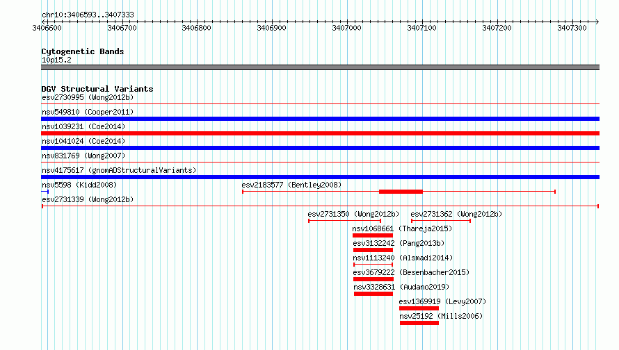Select the red line under esv2731350
Screen dimensions: 619x350
345,221
